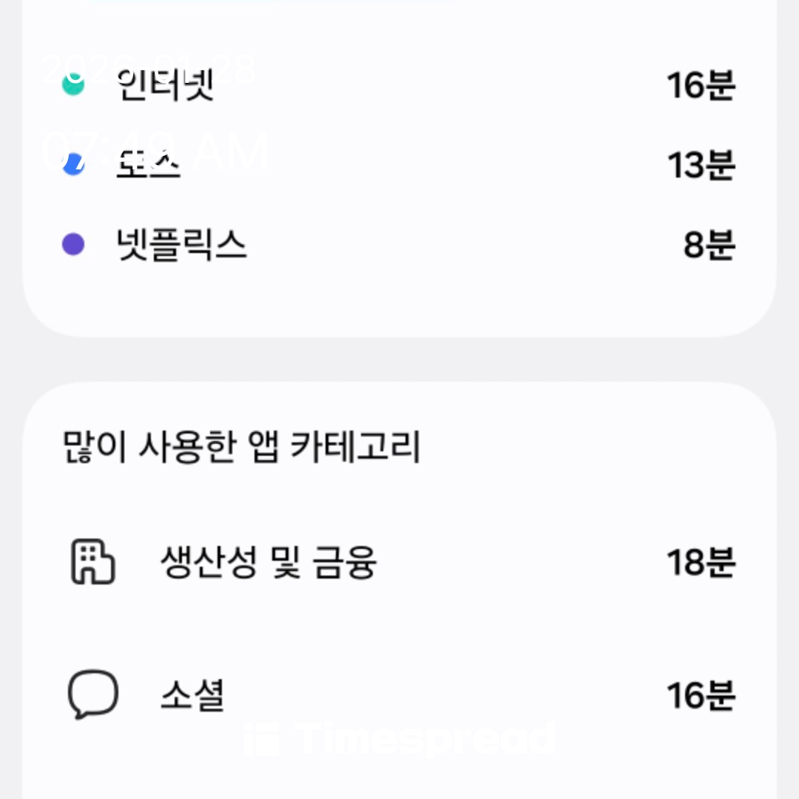Click the 18분 time for 생산성 및 금융
Screen dimensions: 799x799
pyautogui.click(x=700, y=563)
